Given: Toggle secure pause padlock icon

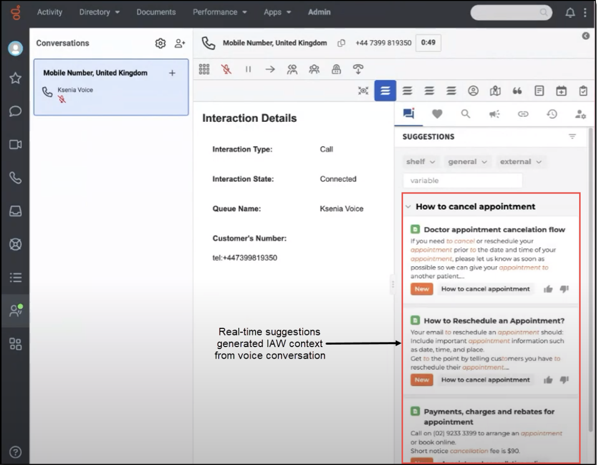Looking at the screenshot, I should [337, 69].
